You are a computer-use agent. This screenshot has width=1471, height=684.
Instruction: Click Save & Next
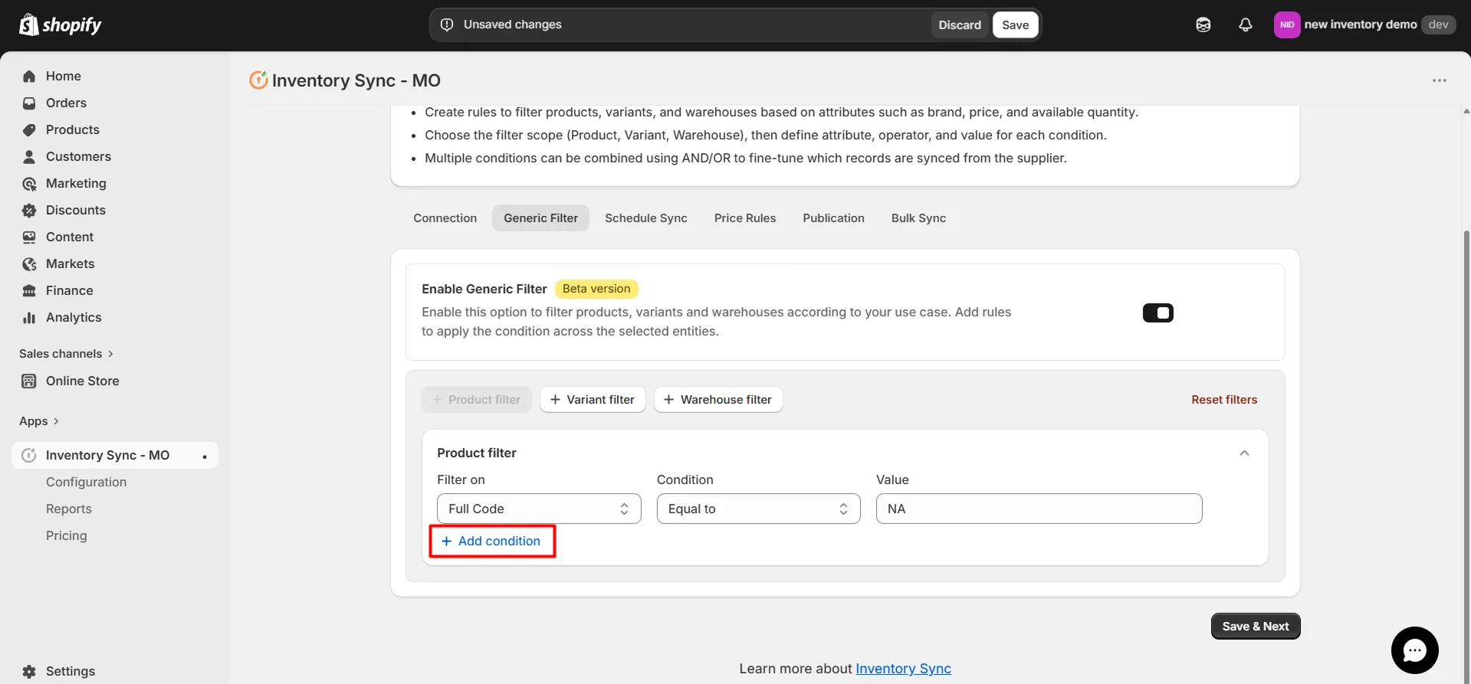[x=1256, y=626]
